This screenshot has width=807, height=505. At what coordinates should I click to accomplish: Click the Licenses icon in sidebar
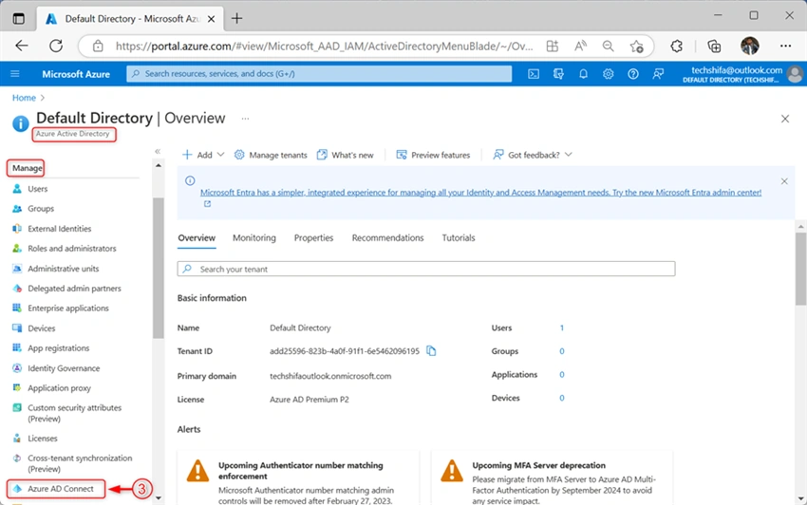coord(17,439)
